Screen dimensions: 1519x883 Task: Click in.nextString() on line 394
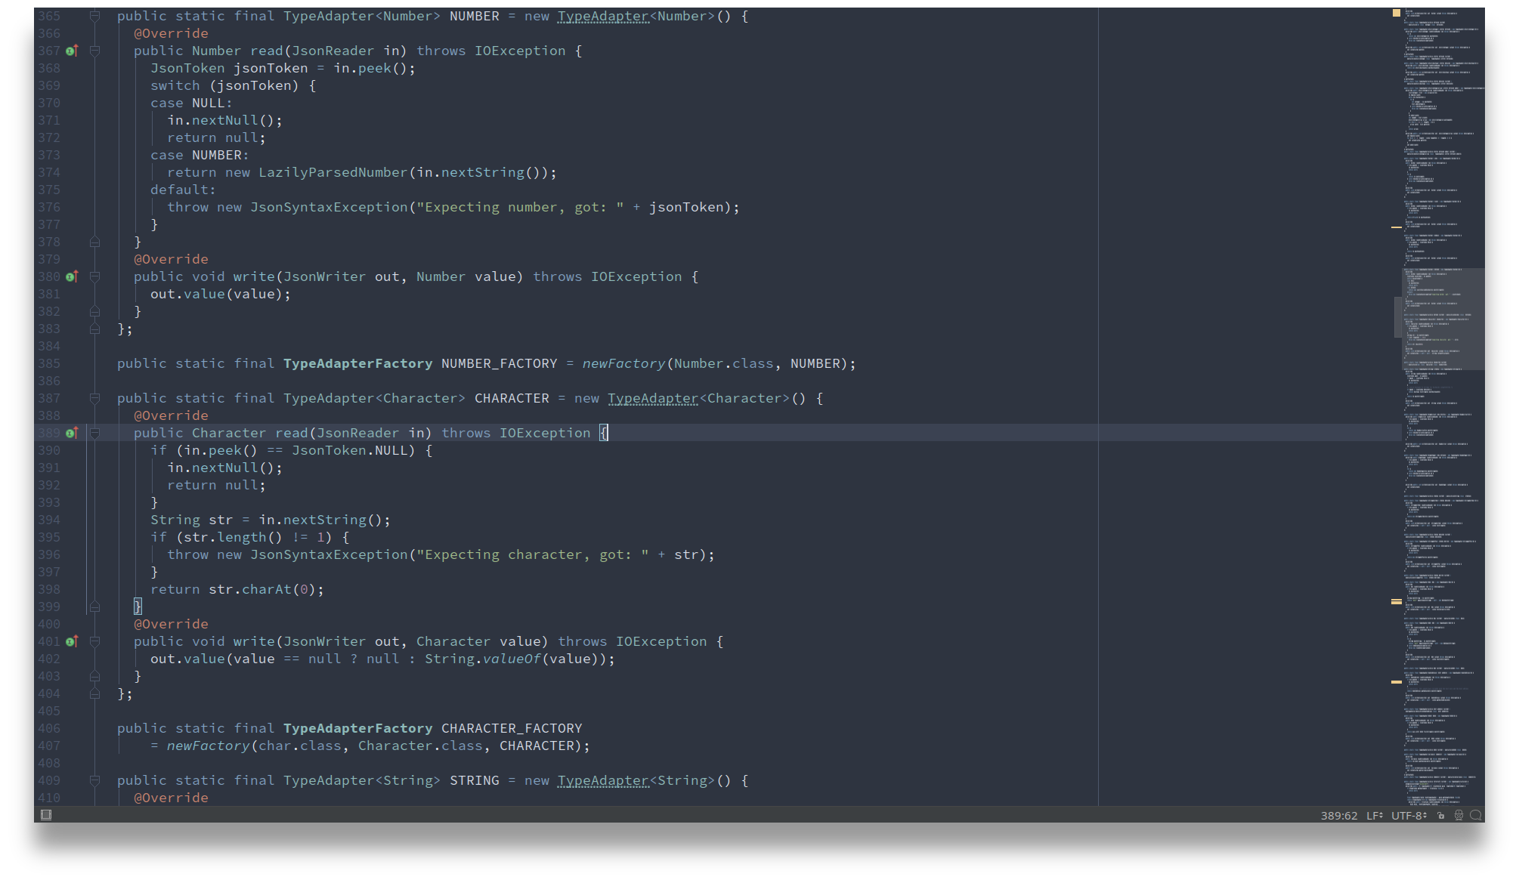click(320, 520)
